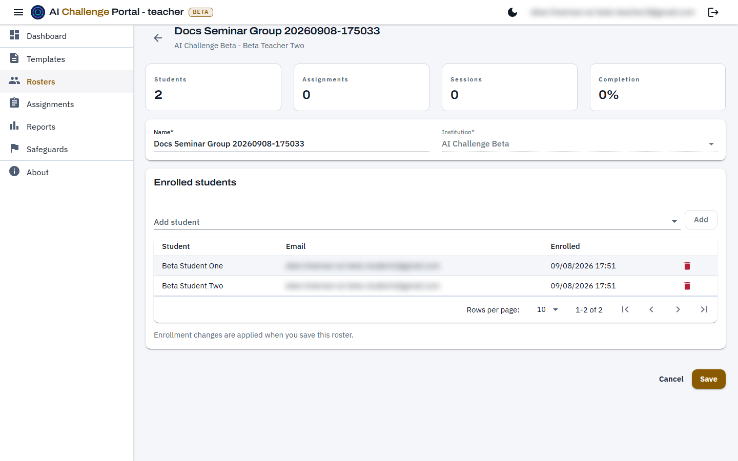
Task: Go to the last page of students
Action: point(704,309)
